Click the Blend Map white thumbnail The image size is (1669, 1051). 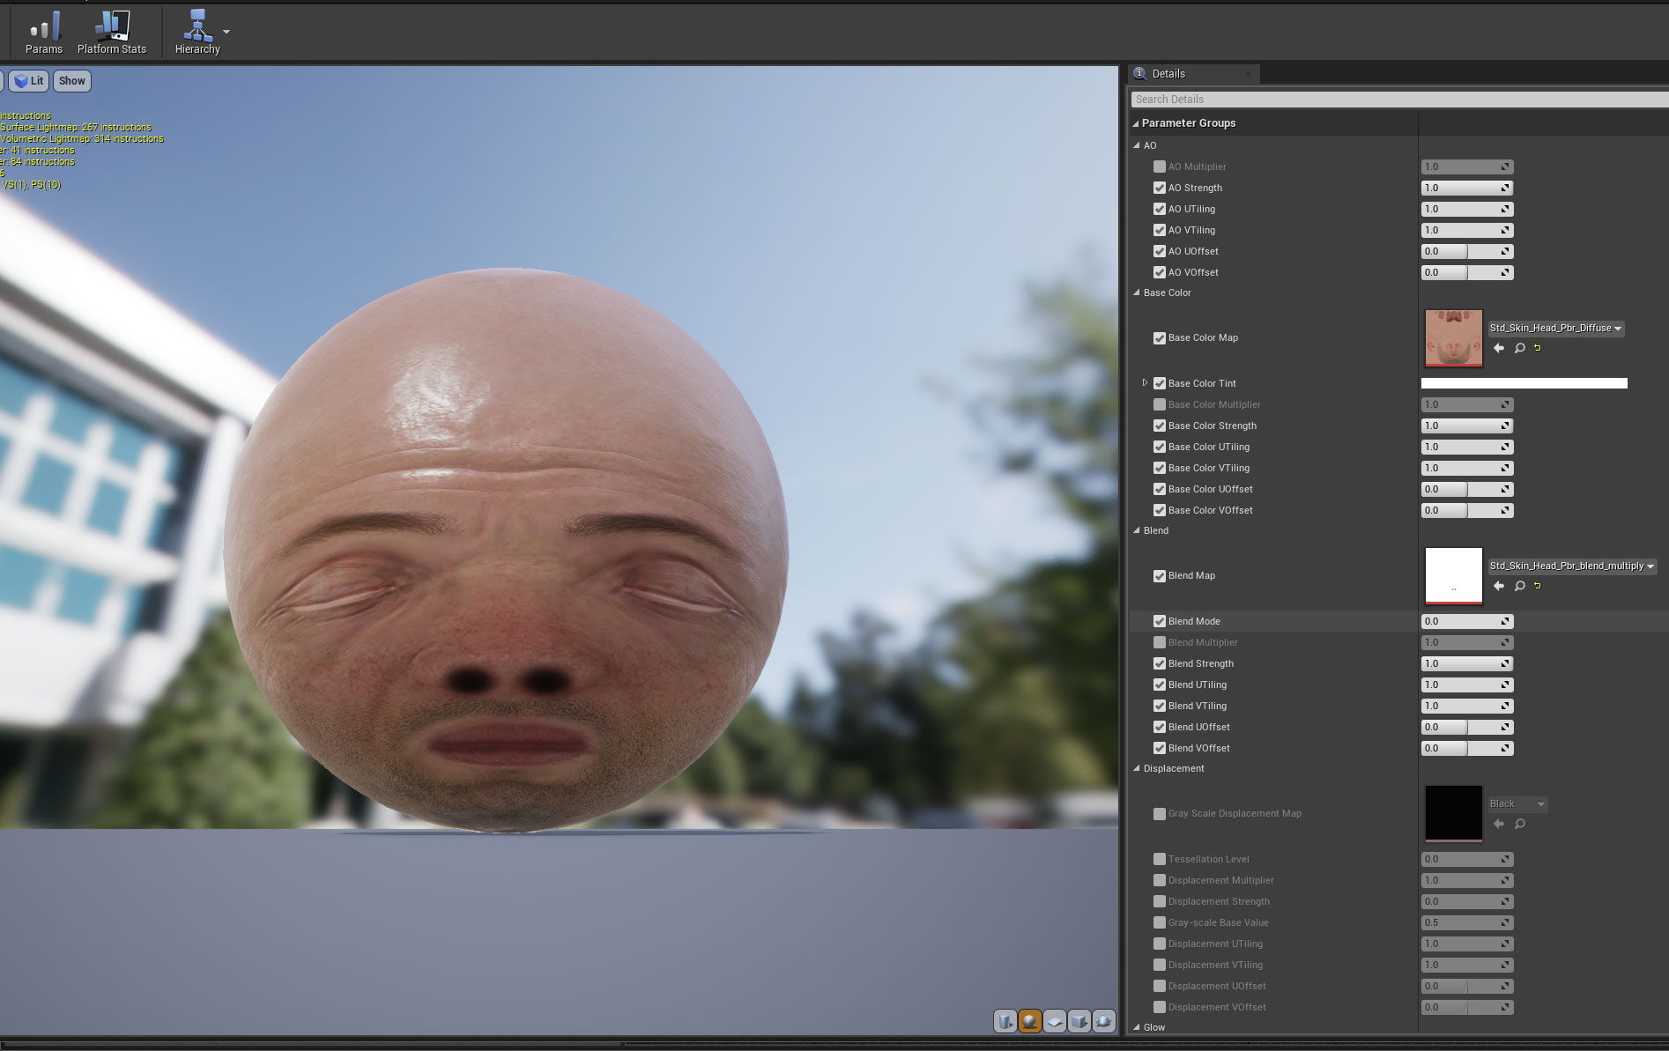pos(1453,576)
